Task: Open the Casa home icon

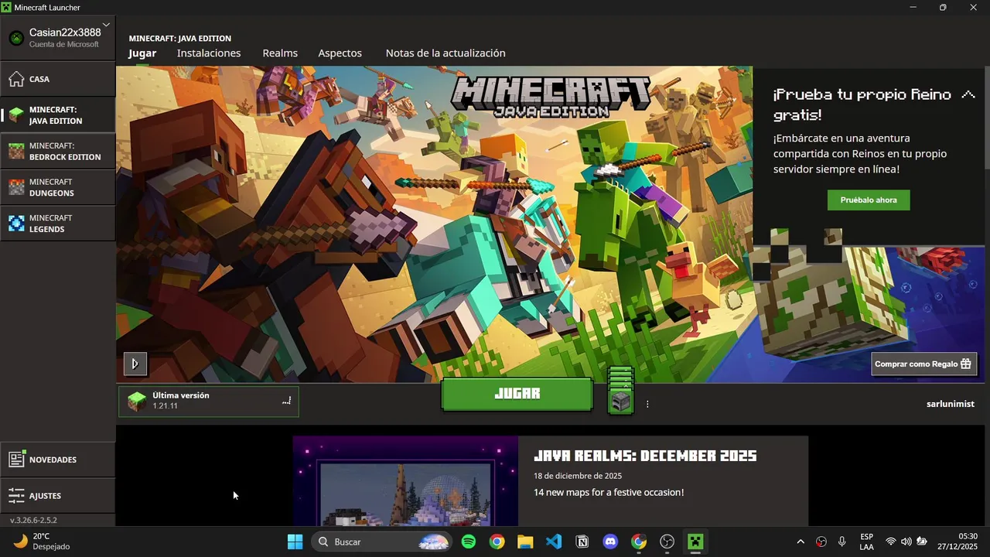Action: click(16, 79)
